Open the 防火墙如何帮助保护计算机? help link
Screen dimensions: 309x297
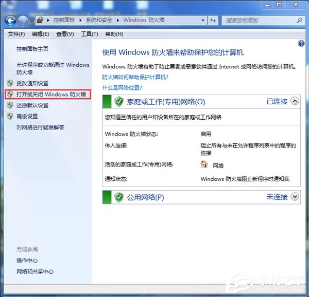(x=135, y=77)
